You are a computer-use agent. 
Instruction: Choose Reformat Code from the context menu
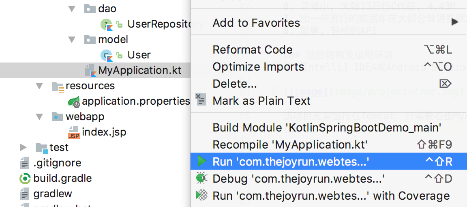coord(252,50)
